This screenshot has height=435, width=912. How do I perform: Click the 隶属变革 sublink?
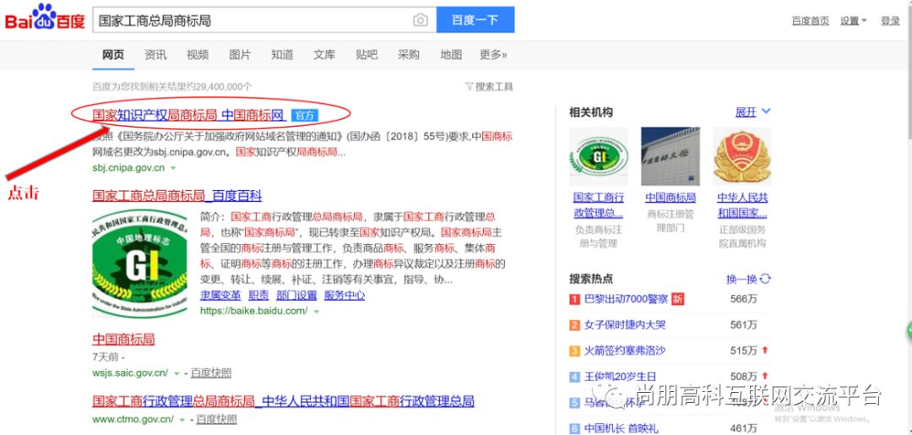pyautogui.click(x=220, y=296)
